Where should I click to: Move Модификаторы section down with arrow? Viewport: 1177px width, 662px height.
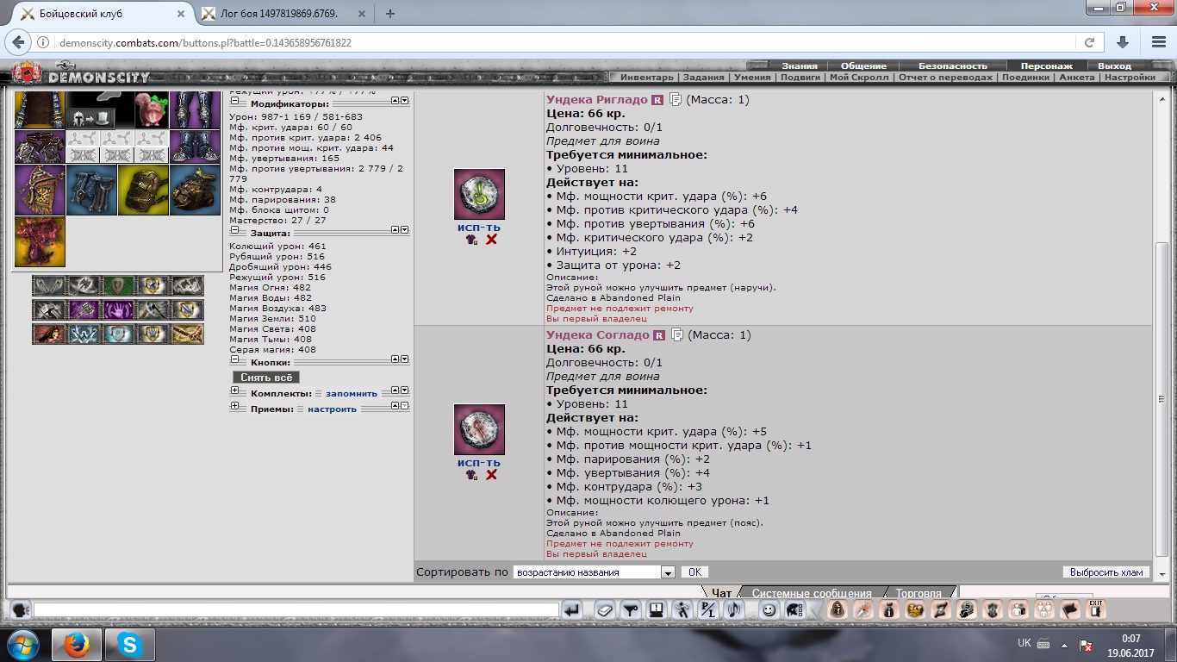pos(404,101)
